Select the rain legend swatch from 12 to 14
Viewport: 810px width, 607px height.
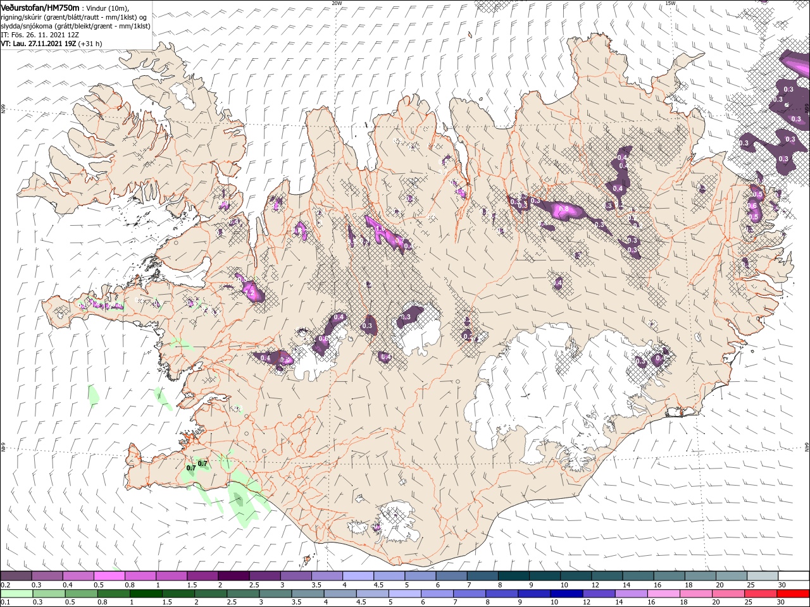point(599,593)
